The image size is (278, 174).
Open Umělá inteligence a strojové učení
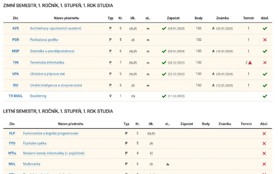tap(56, 85)
